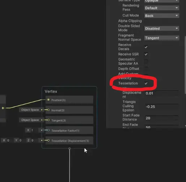Image resolution: width=186 pixels, height=182 pixels.
Task: Select the Vertex block title
Action: point(51,91)
